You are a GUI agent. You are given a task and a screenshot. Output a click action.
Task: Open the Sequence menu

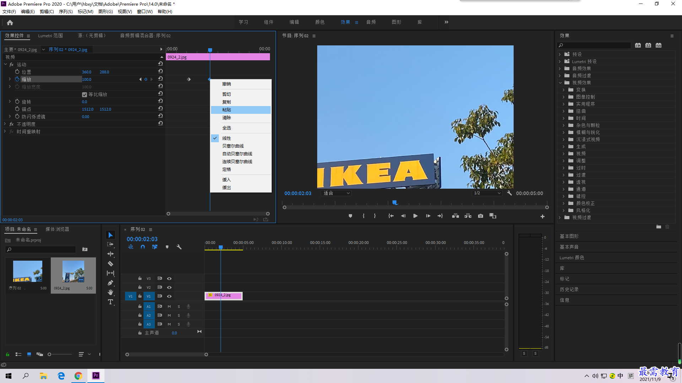[66, 12]
